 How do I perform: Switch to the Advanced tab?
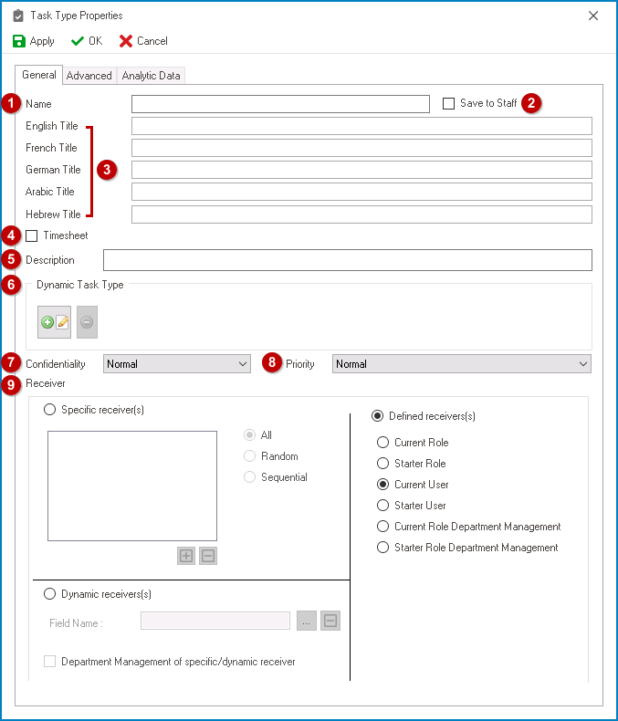point(89,76)
